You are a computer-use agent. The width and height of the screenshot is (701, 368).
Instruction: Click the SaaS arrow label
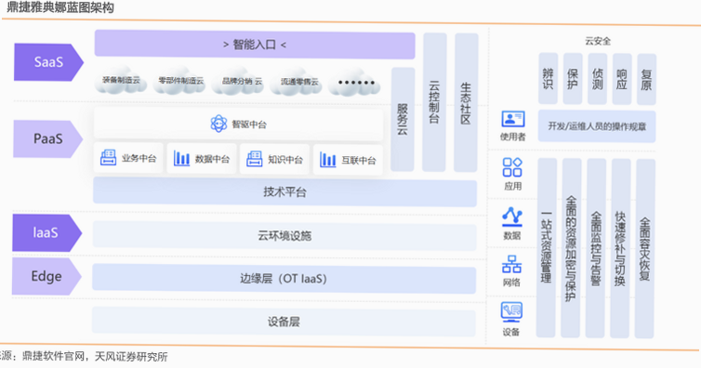pyautogui.click(x=48, y=62)
